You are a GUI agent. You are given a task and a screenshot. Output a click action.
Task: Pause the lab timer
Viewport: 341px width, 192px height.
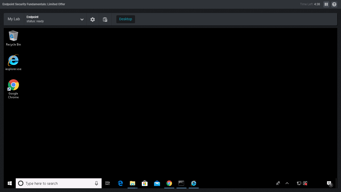[326, 4]
